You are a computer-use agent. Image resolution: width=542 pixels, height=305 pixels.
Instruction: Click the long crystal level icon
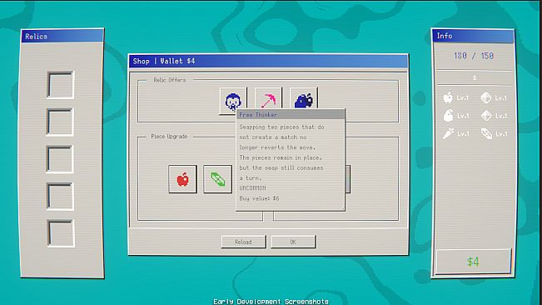[x=486, y=133]
